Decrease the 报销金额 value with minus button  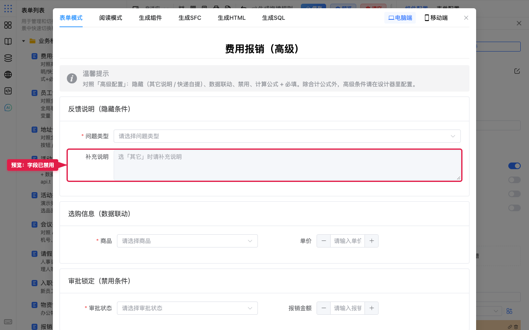[324, 308]
